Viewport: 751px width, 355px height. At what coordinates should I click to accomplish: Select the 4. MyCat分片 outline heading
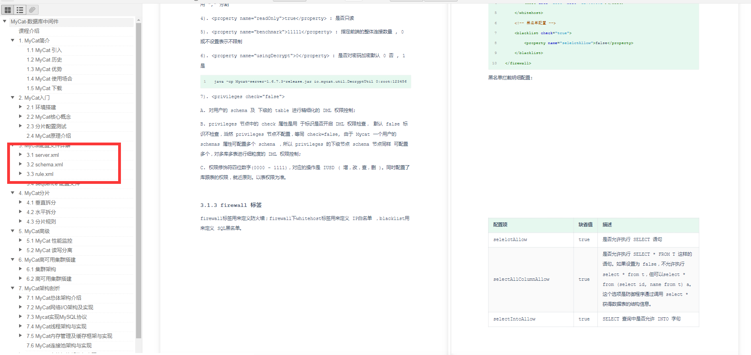pyautogui.click(x=34, y=193)
